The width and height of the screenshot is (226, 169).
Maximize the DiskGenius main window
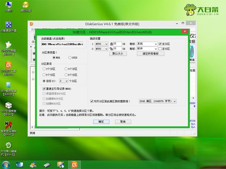[183, 23]
